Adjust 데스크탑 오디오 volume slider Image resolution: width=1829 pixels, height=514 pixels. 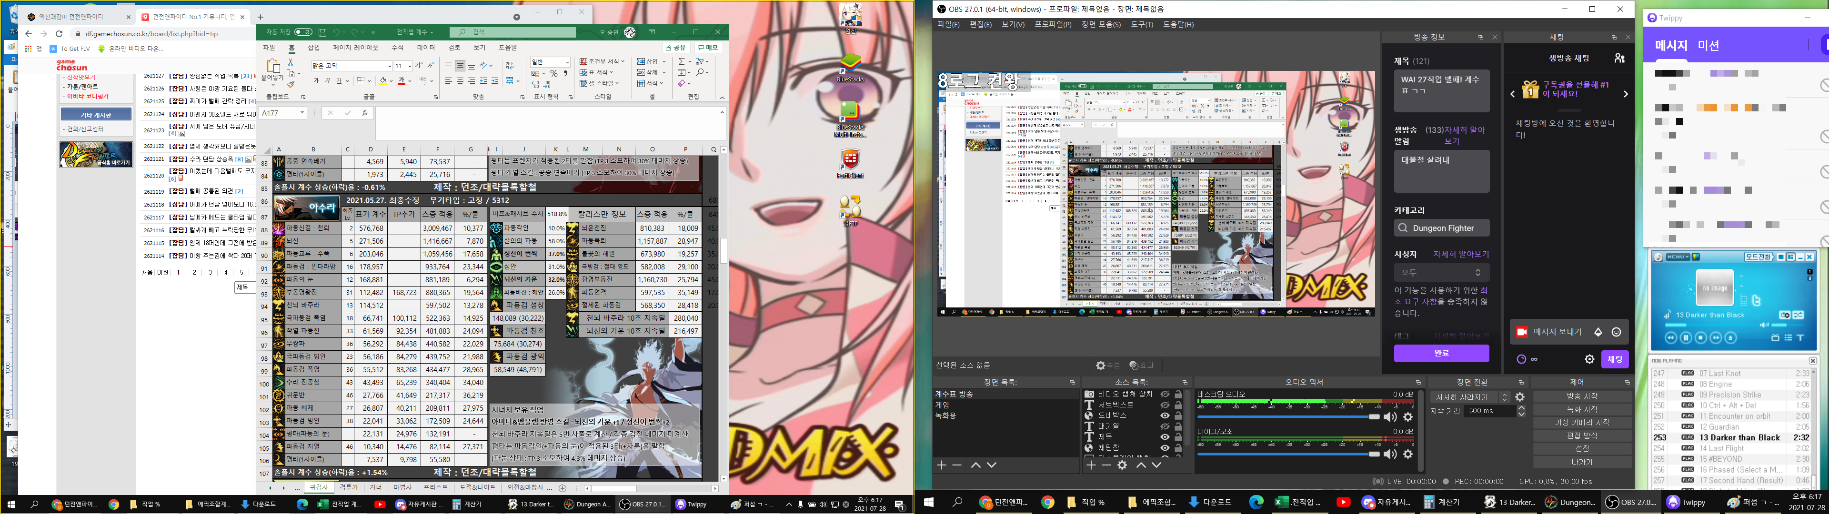tap(1289, 417)
